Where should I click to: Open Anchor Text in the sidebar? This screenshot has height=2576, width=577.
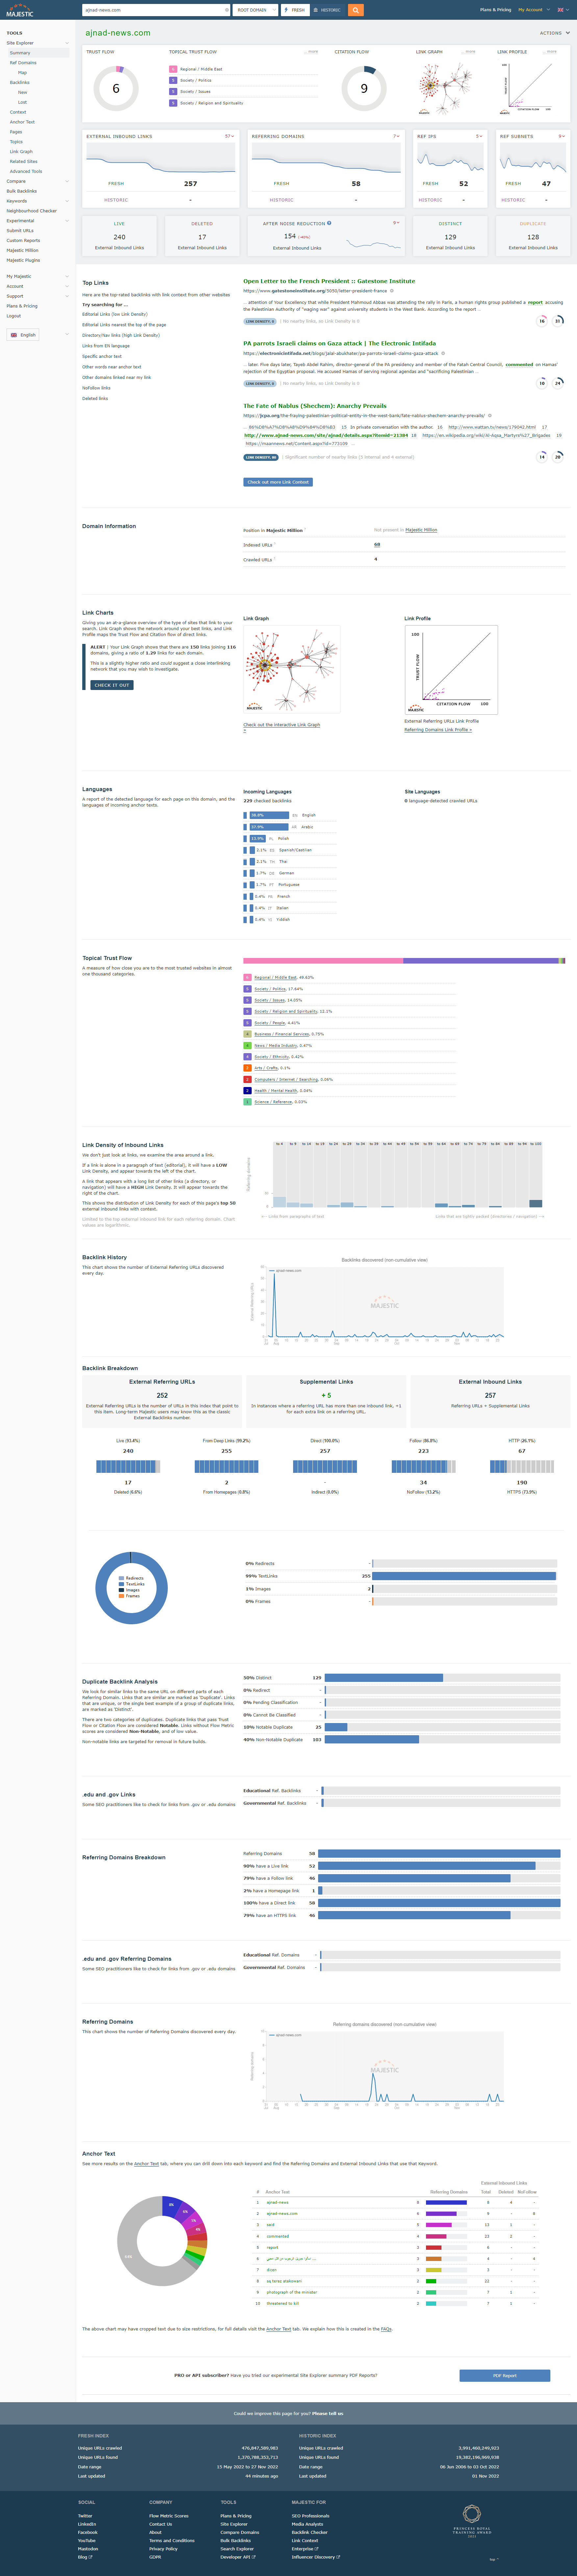22,122
